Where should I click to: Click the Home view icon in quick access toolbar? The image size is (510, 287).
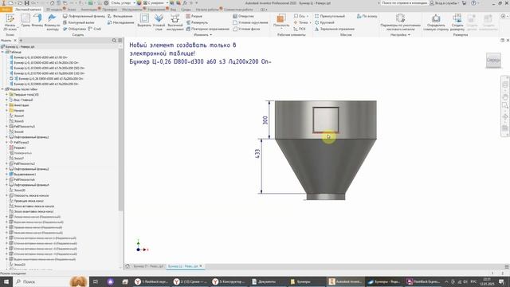(52, 3)
